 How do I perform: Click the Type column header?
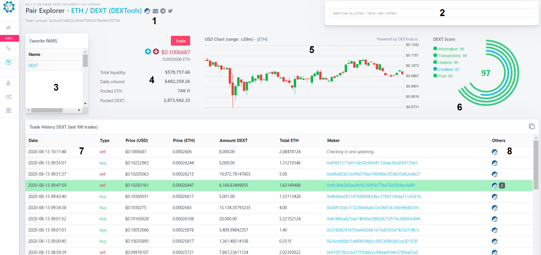coord(105,141)
